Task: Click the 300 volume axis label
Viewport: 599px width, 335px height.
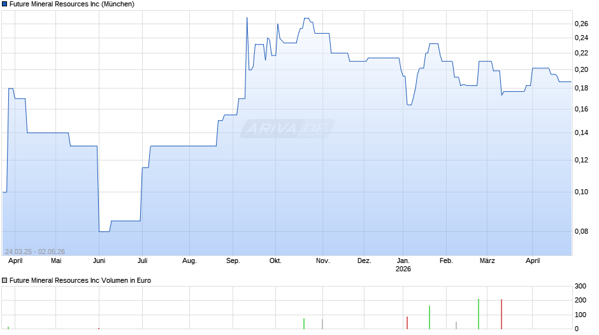Action: (x=581, y=286)
